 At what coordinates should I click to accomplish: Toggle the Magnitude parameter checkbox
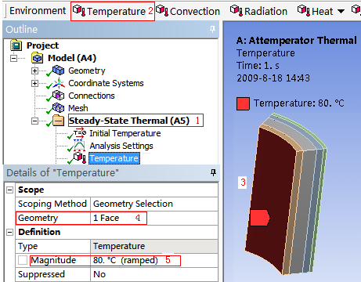click(23, 260)
